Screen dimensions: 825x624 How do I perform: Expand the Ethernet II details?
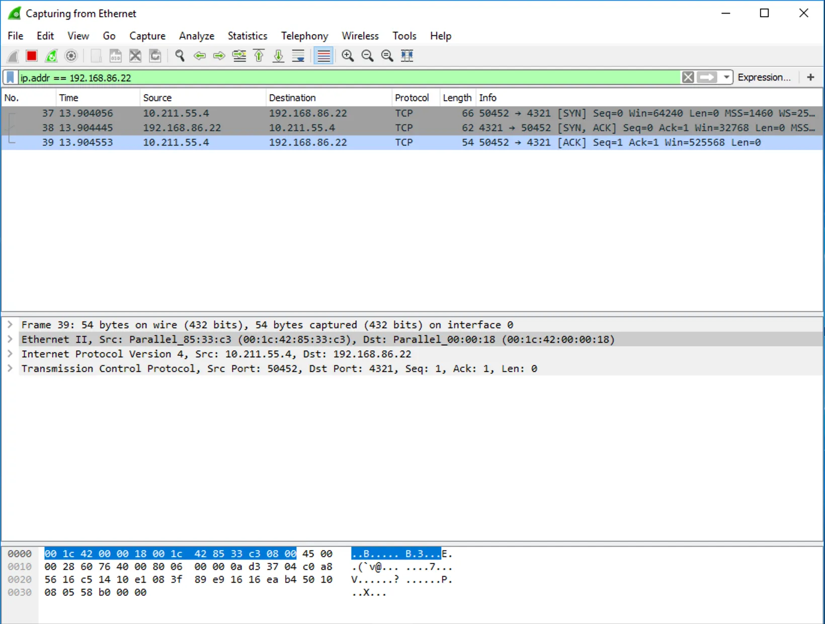pos(10,339)
